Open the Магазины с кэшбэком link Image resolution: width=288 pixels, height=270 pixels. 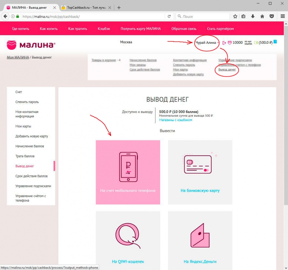176,120
